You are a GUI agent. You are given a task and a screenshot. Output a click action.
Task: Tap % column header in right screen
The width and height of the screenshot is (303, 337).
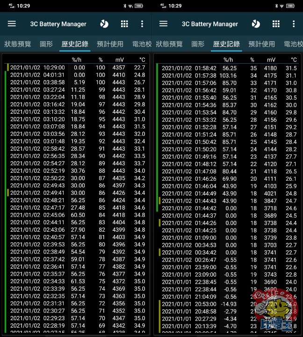pos(252,59)
